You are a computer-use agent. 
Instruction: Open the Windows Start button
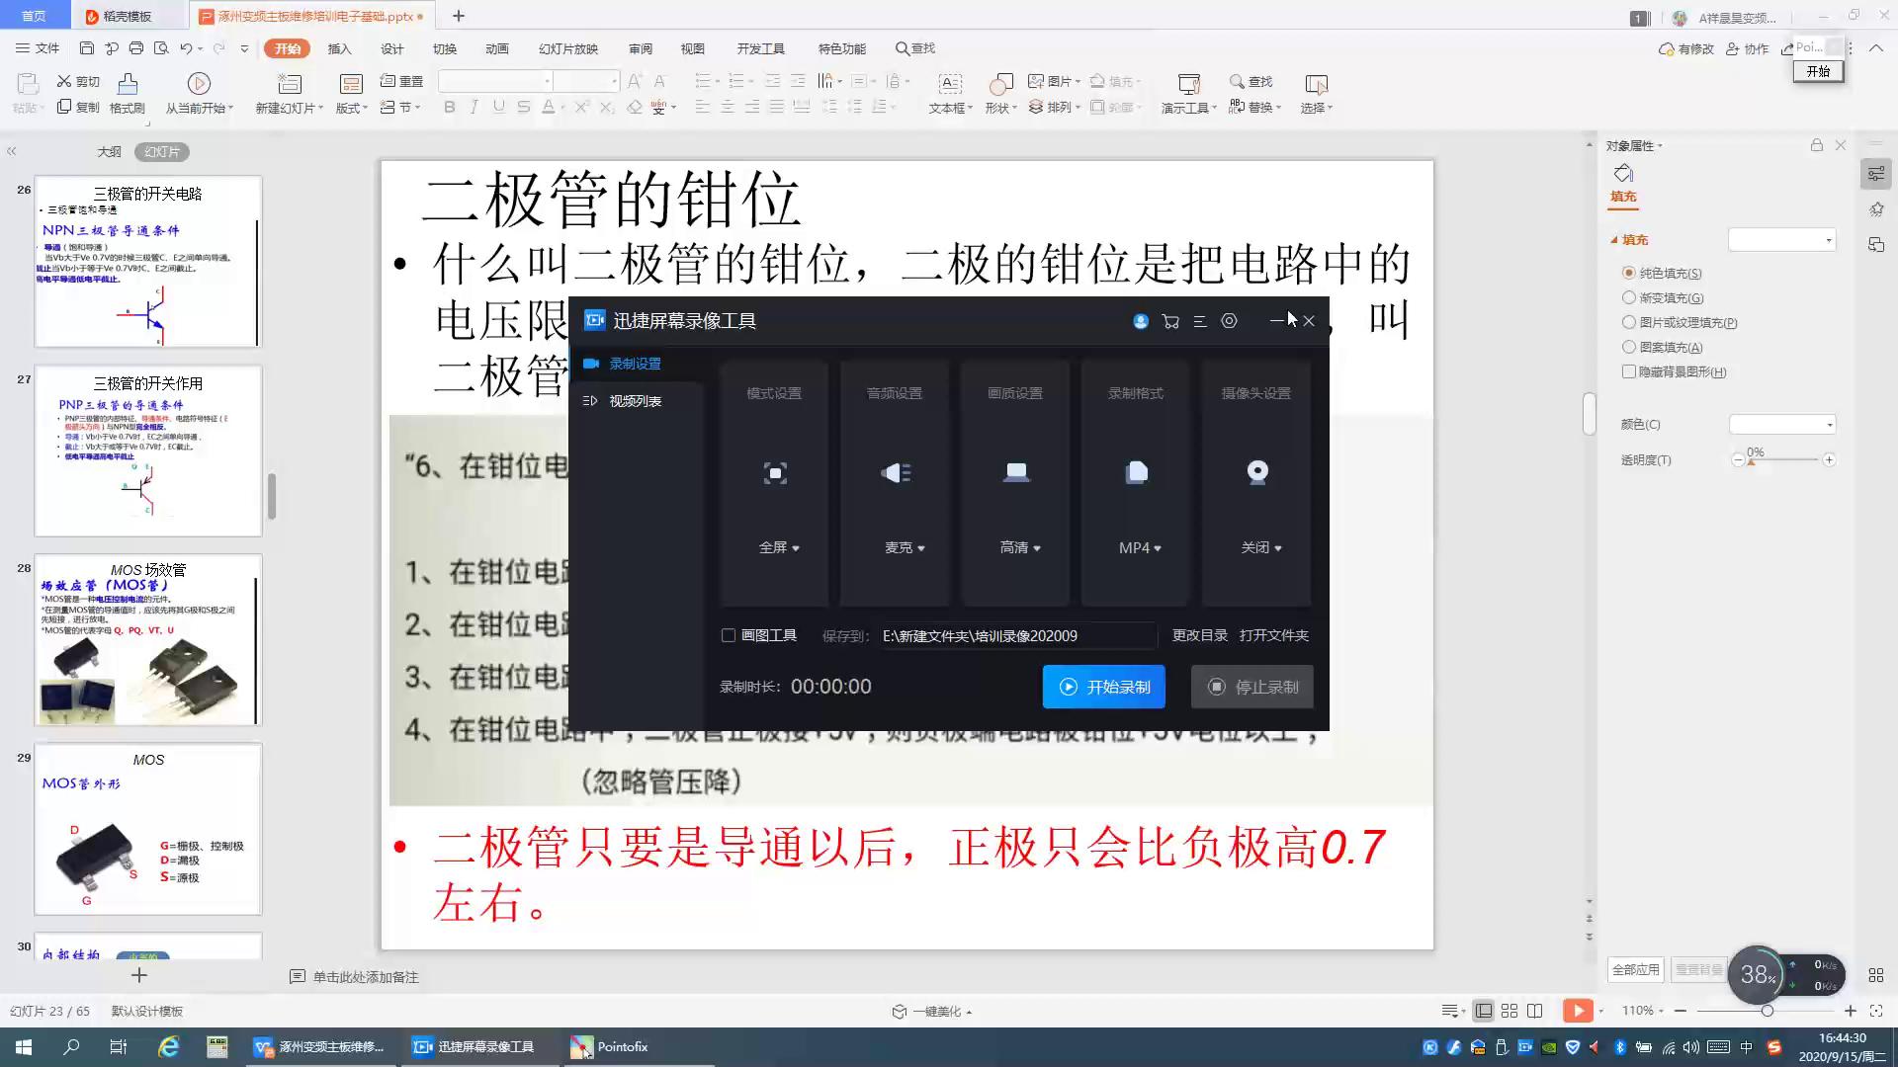pyautogui.click(x=24, y=1047)
